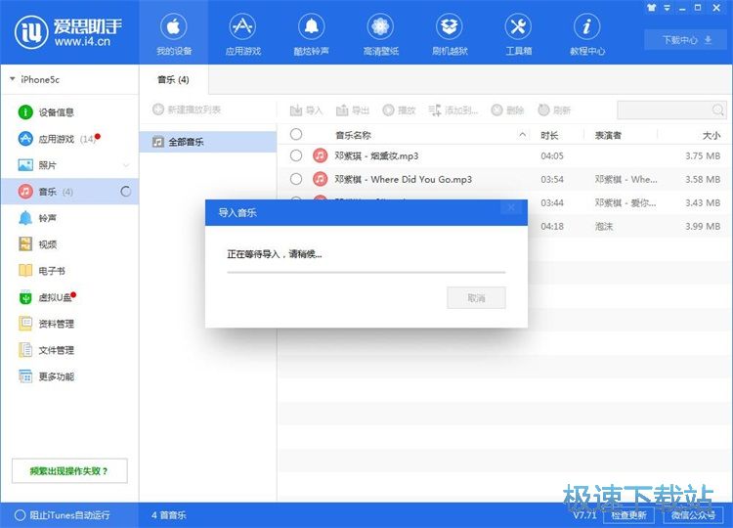The width and height of the screenshot is (733, 528).
Task: Open the 高清壁纸 wallpapers section
Action: 380,33
